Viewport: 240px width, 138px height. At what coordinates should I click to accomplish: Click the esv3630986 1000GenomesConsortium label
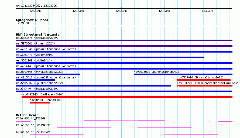point(208,83)
